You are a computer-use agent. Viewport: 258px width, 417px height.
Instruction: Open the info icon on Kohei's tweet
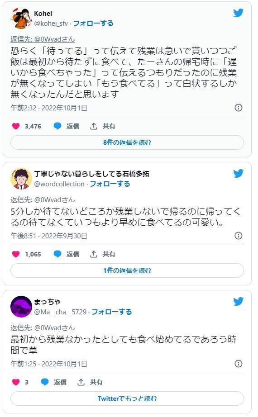(x=238, y=108)
